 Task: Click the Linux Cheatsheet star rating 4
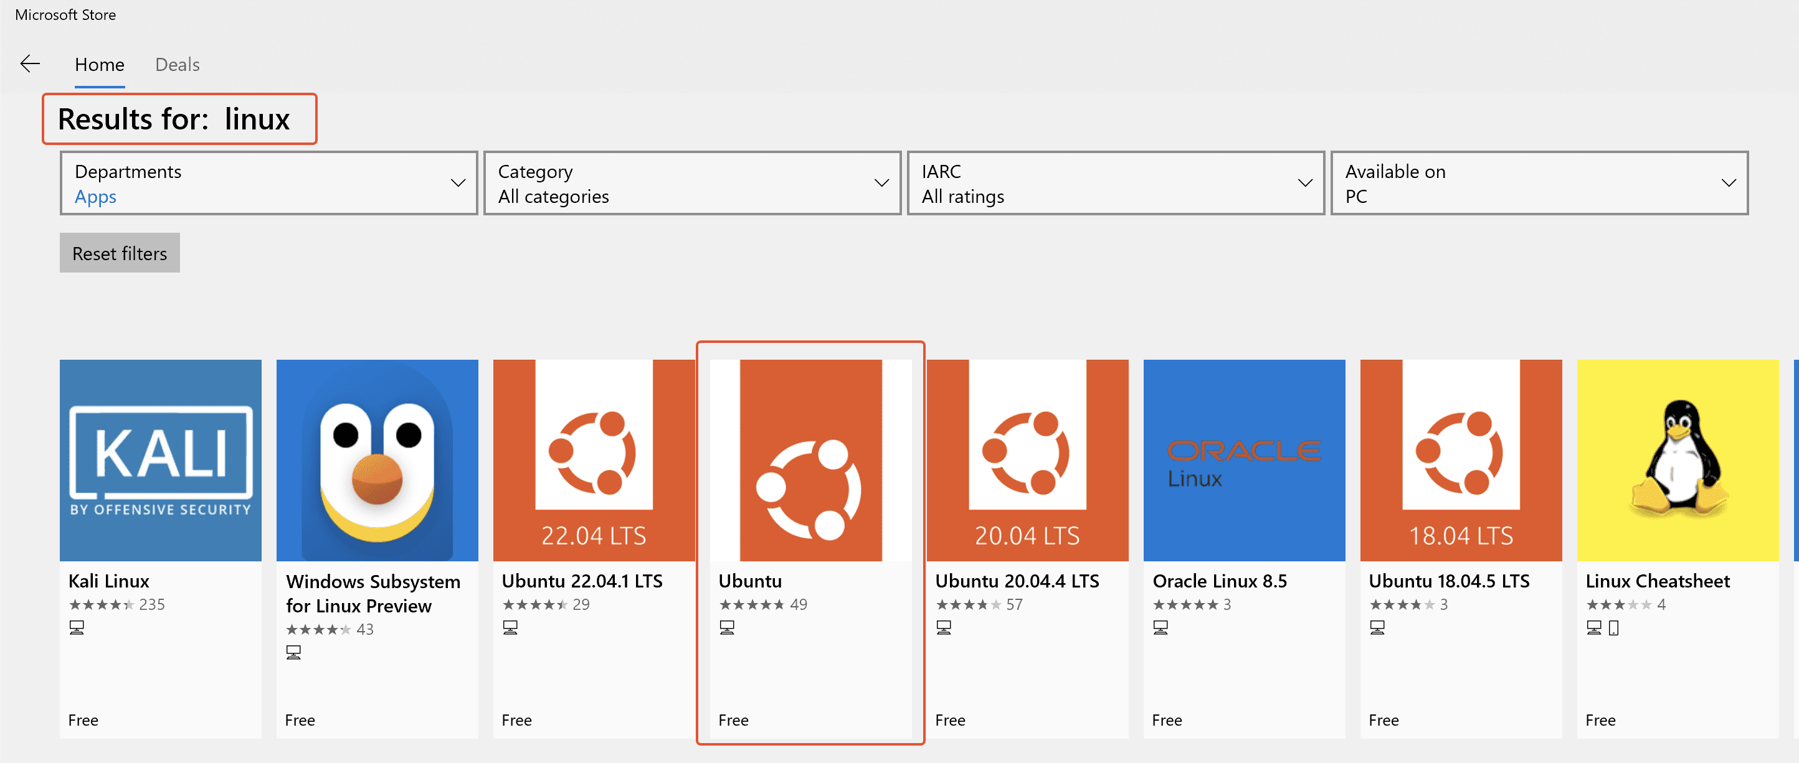(1626, 605)
